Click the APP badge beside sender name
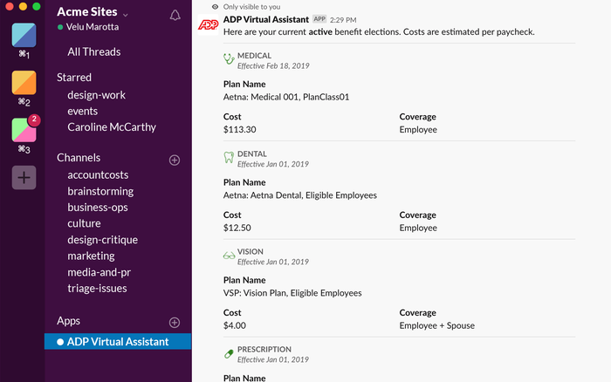The width and height of the screenshot is (611, 382). click(x=319, y=18)
